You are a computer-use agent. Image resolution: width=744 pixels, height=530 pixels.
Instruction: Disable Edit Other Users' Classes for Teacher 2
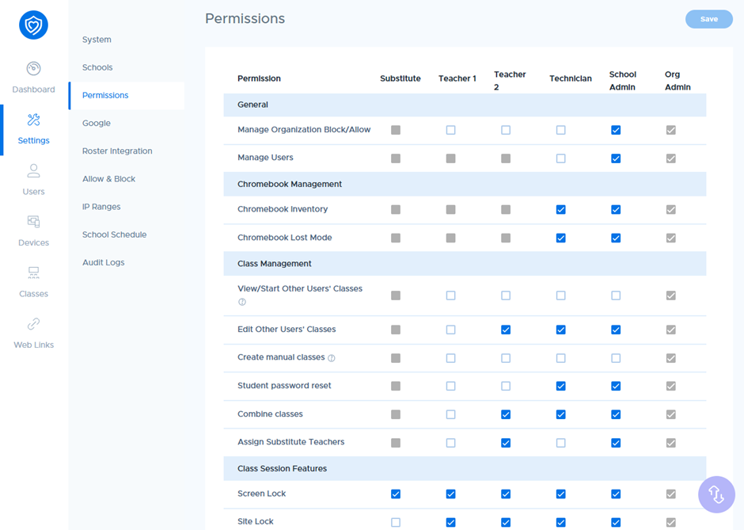click(x=506, y=330)
